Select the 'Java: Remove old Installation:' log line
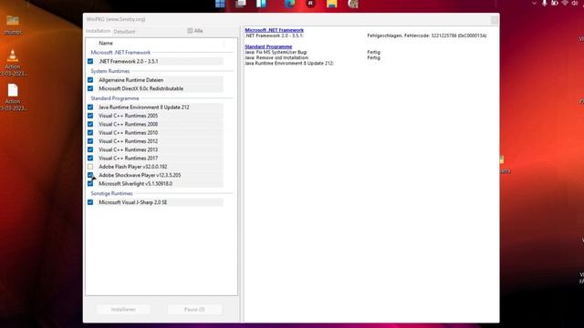This screenshot has width=584, height=328. tap(276, 58)
